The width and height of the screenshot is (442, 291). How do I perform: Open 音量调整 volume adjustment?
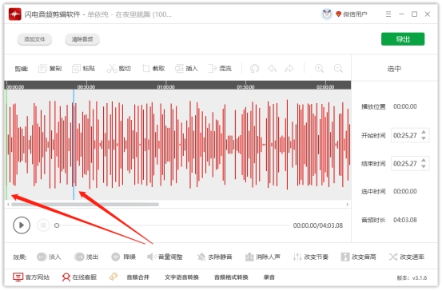click(165, 257)
